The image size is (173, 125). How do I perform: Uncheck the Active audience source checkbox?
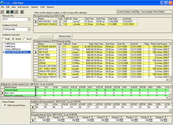(x=13, y=39)
